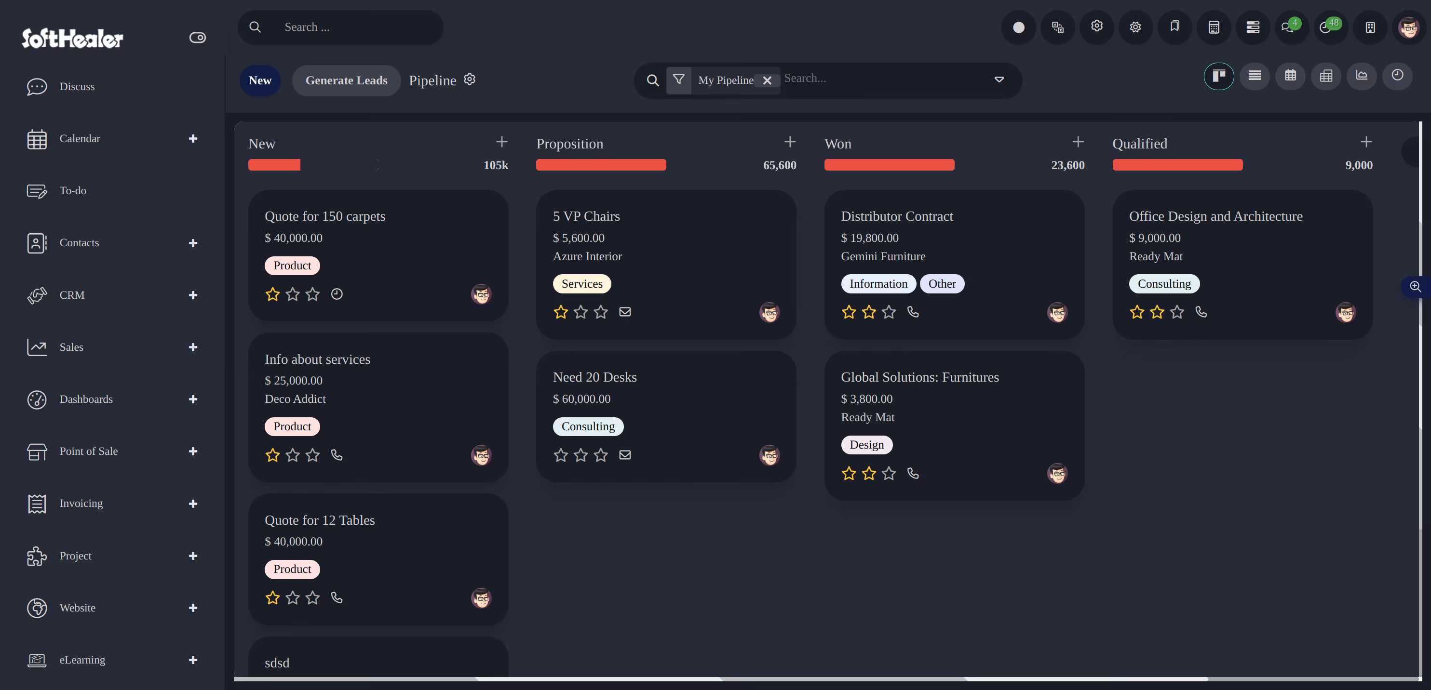Toggle first priority star on Need 20 Desks
This screenshot has width=1431, height=690.
coord(561,455)
